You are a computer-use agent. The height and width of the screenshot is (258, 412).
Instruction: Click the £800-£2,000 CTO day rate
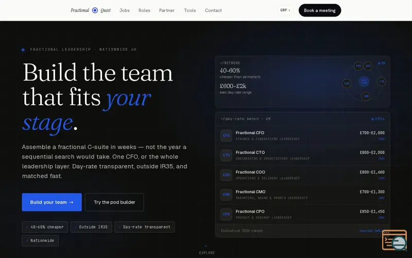point(372,152)
